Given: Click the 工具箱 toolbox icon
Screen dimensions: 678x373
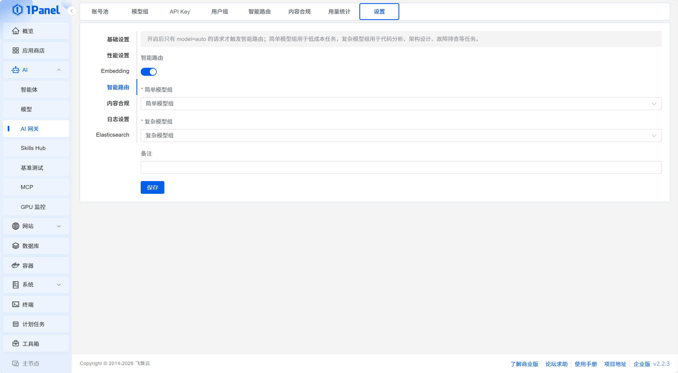Looking at the screenshot, I should pyautogui.click(x=16, y=343).
